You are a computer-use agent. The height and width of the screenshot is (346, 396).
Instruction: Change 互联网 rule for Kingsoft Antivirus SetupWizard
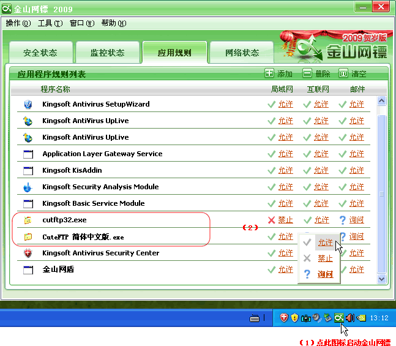coord(321,104)
